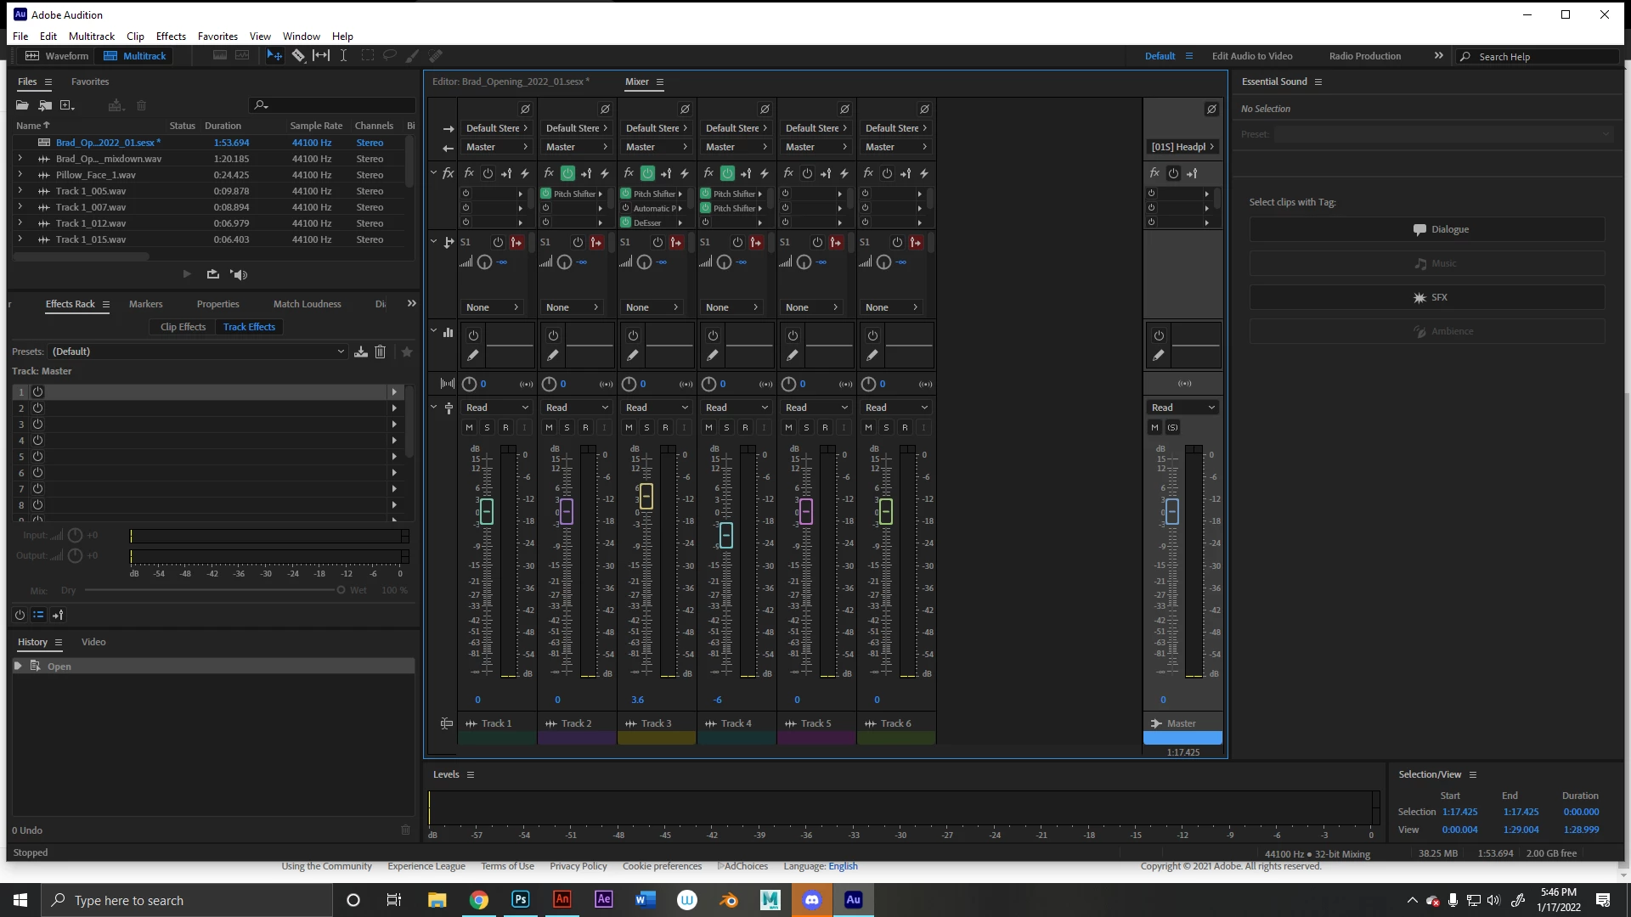
Task: Save effects rack preset icon
Action: click(x=361, y=352)
